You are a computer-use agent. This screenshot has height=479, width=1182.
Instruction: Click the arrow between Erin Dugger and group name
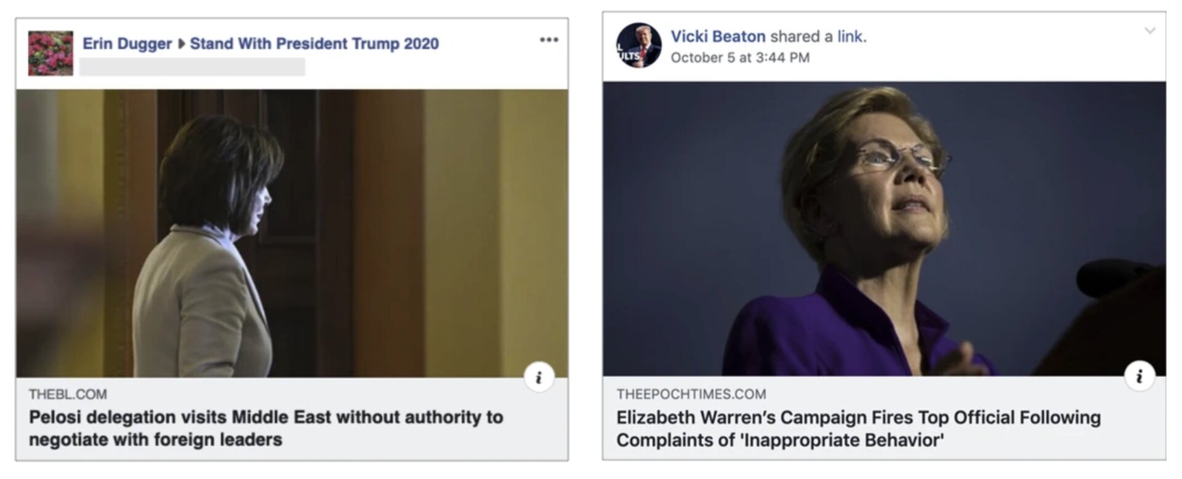(x=181, y=44)
